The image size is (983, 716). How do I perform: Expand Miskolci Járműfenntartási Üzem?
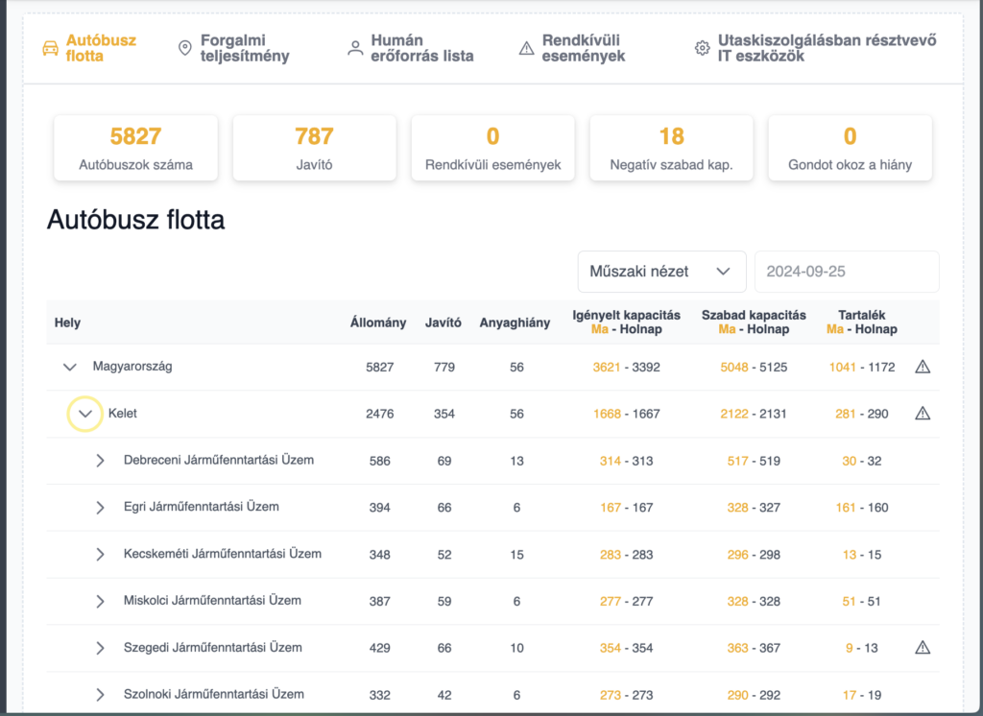[x=100, y=601]
